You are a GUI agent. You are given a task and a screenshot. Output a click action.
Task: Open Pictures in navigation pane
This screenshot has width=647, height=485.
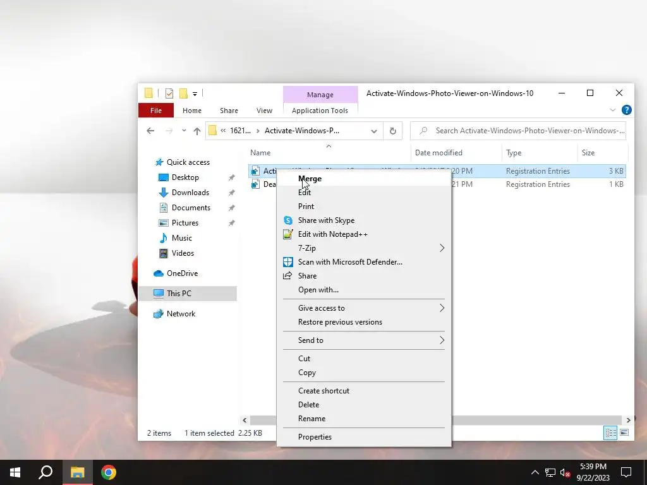coord(185,223)
